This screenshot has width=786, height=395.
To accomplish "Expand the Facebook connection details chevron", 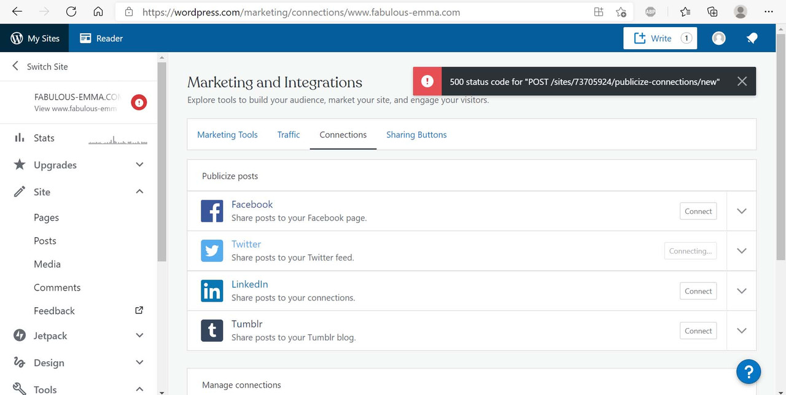I will pyautogui.click(x=741, y=211).
